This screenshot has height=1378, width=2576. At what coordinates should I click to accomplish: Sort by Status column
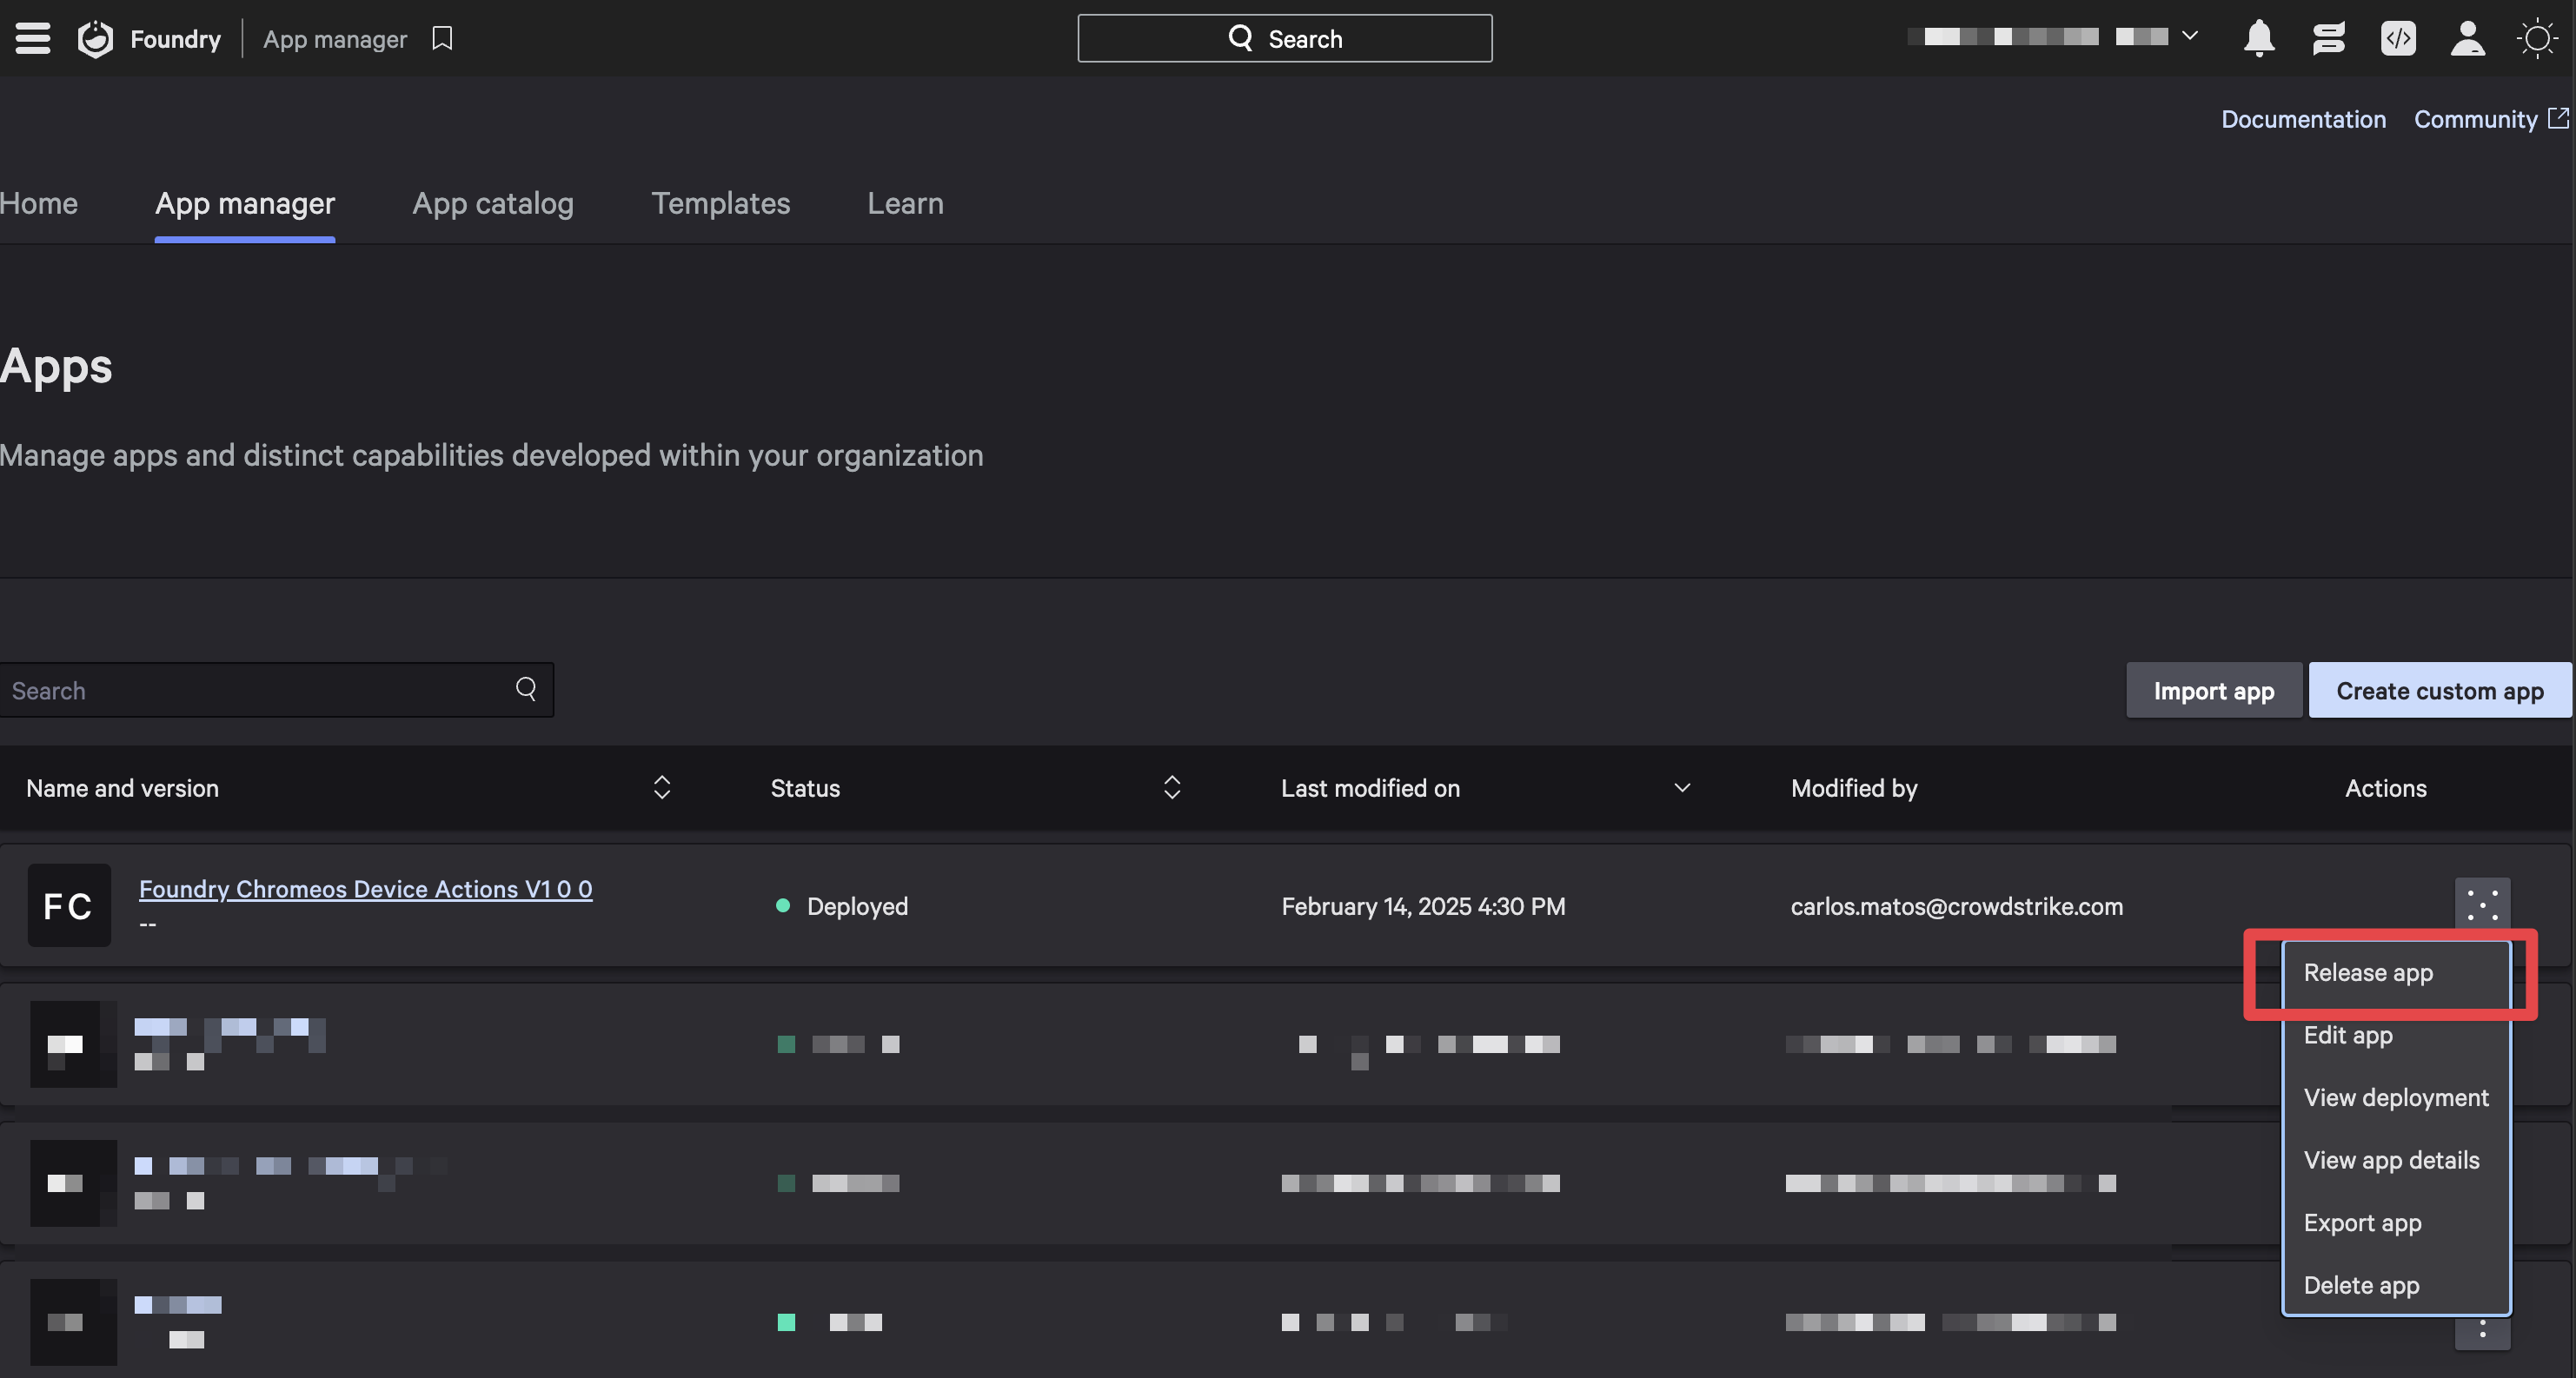point(1172,787)
